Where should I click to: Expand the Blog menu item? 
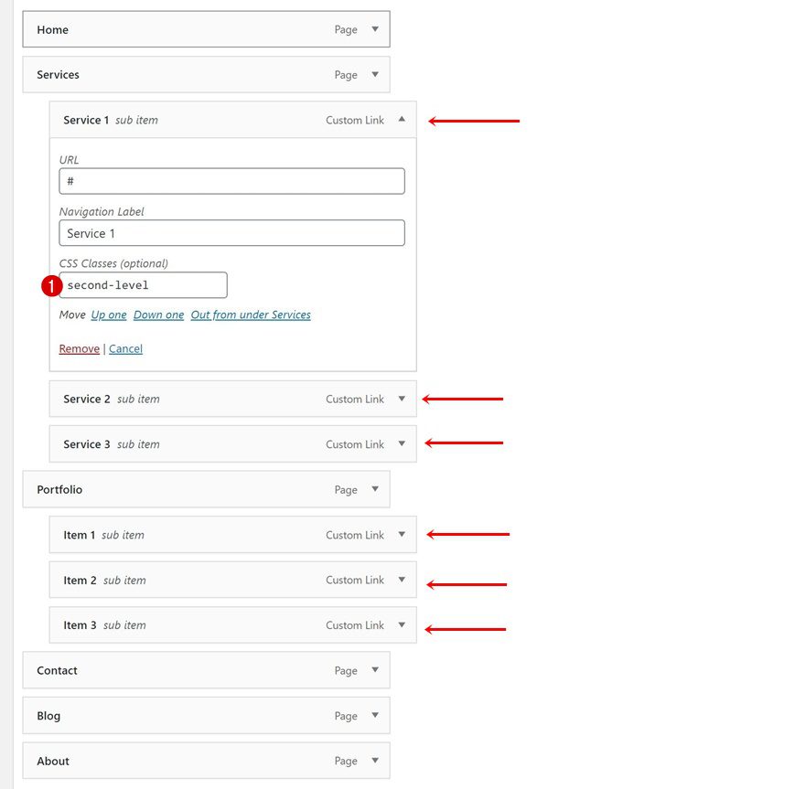pos(375,715)
